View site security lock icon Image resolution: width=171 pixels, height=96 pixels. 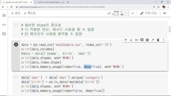point(17,7)
